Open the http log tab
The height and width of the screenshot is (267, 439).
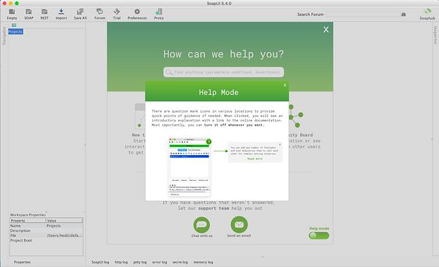pyautogui.click(x=121, y=262)
